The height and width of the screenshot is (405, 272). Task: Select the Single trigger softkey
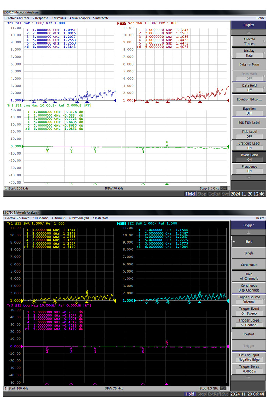(x=249, y=253)
